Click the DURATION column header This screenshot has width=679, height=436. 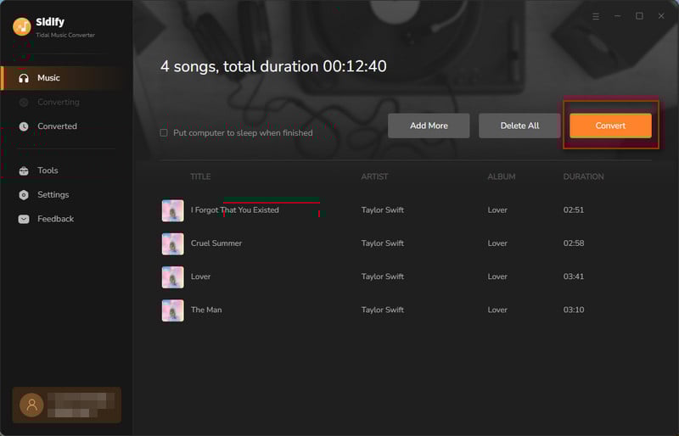click(x=583, y=176)
